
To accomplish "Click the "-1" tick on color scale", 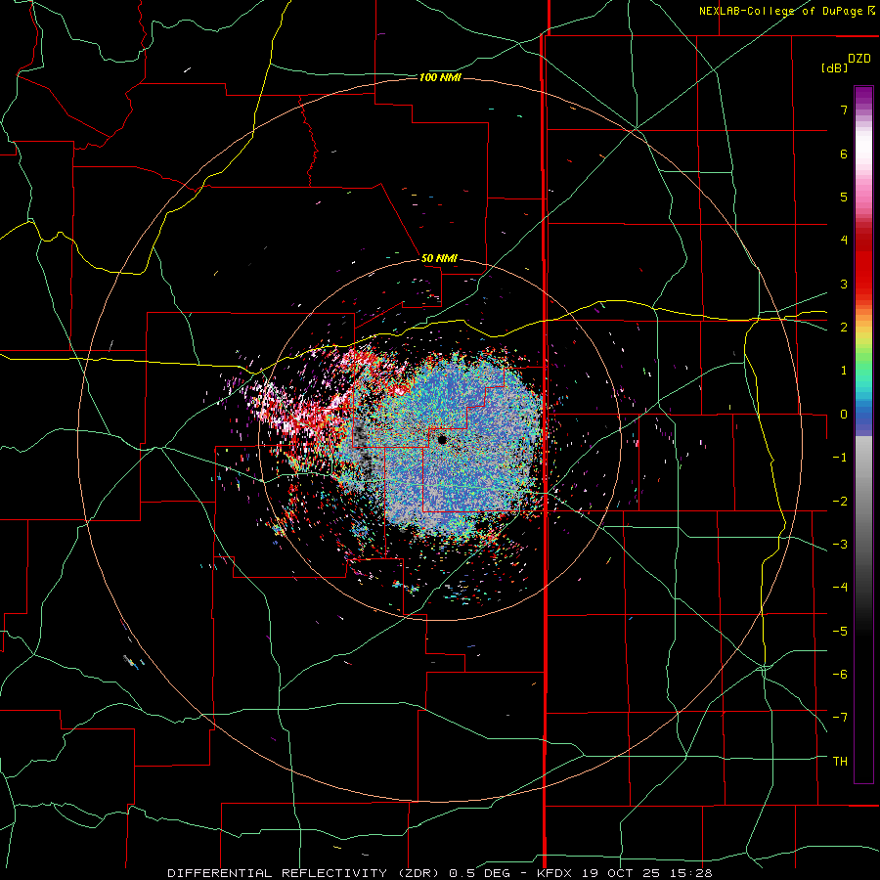I will [x=840, y=458].
